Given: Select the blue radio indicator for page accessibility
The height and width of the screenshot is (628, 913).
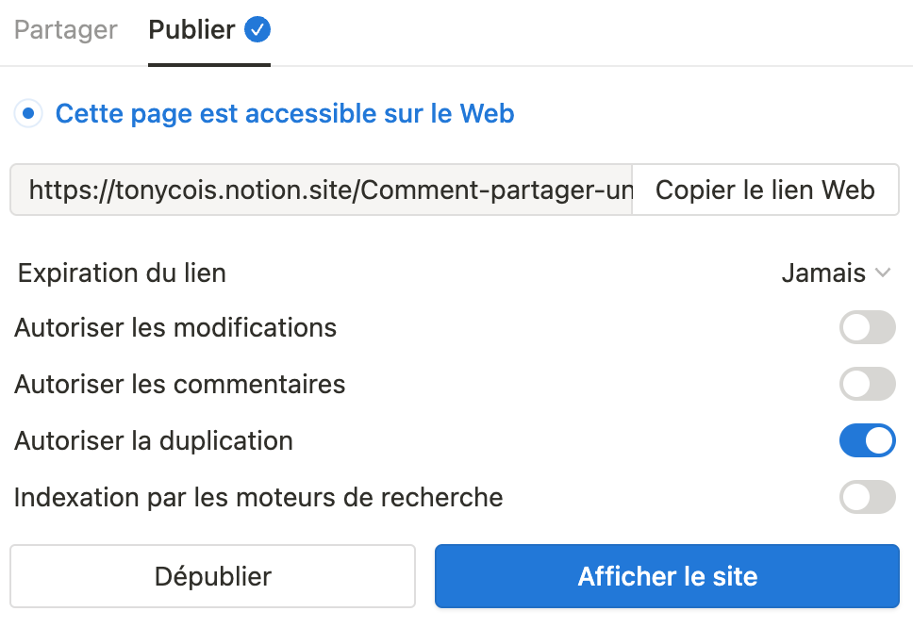Looking at the screenshot, I should pyautogui.click(x=27, y=113).
